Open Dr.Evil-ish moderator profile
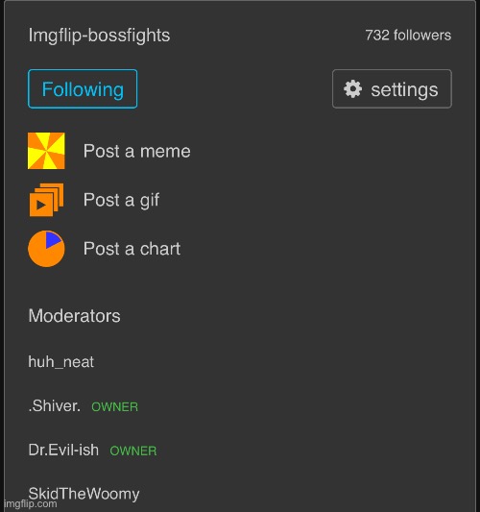 coord(63,450)
